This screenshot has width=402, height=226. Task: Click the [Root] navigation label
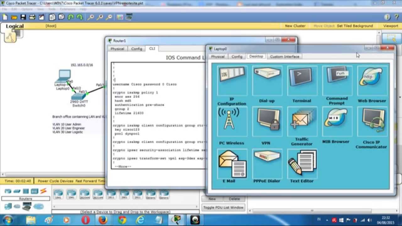(x=51, y=26)
